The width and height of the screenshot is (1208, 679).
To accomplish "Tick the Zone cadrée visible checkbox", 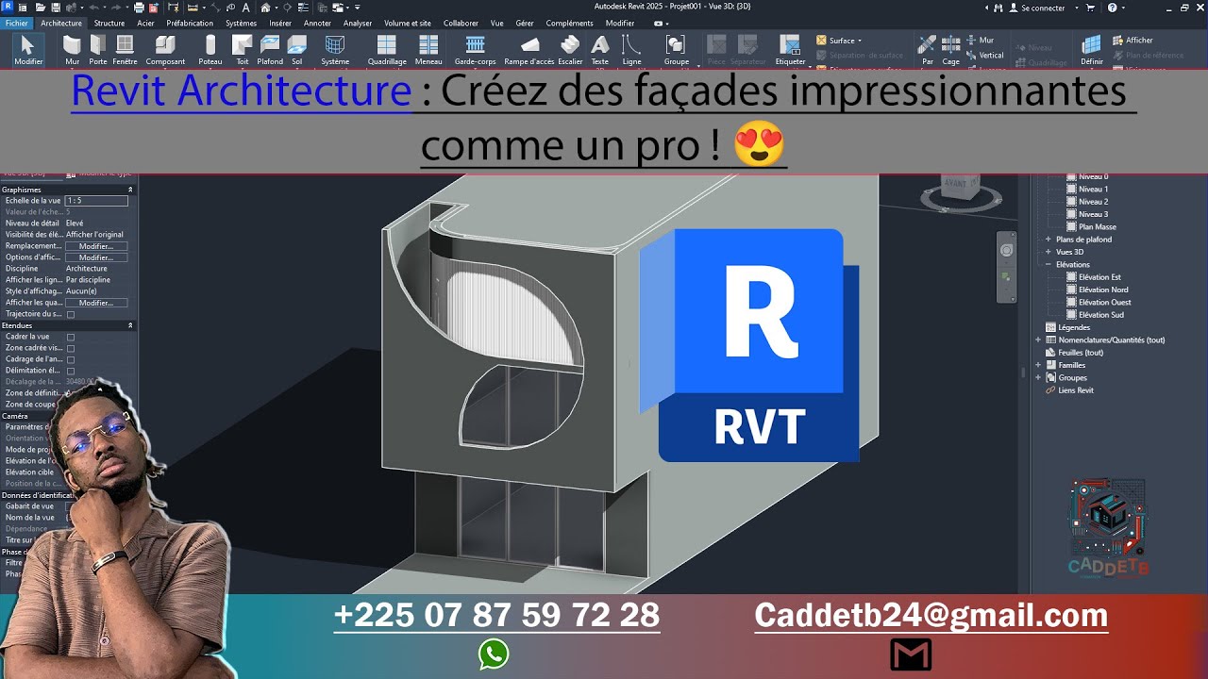I will coord(71,348).
